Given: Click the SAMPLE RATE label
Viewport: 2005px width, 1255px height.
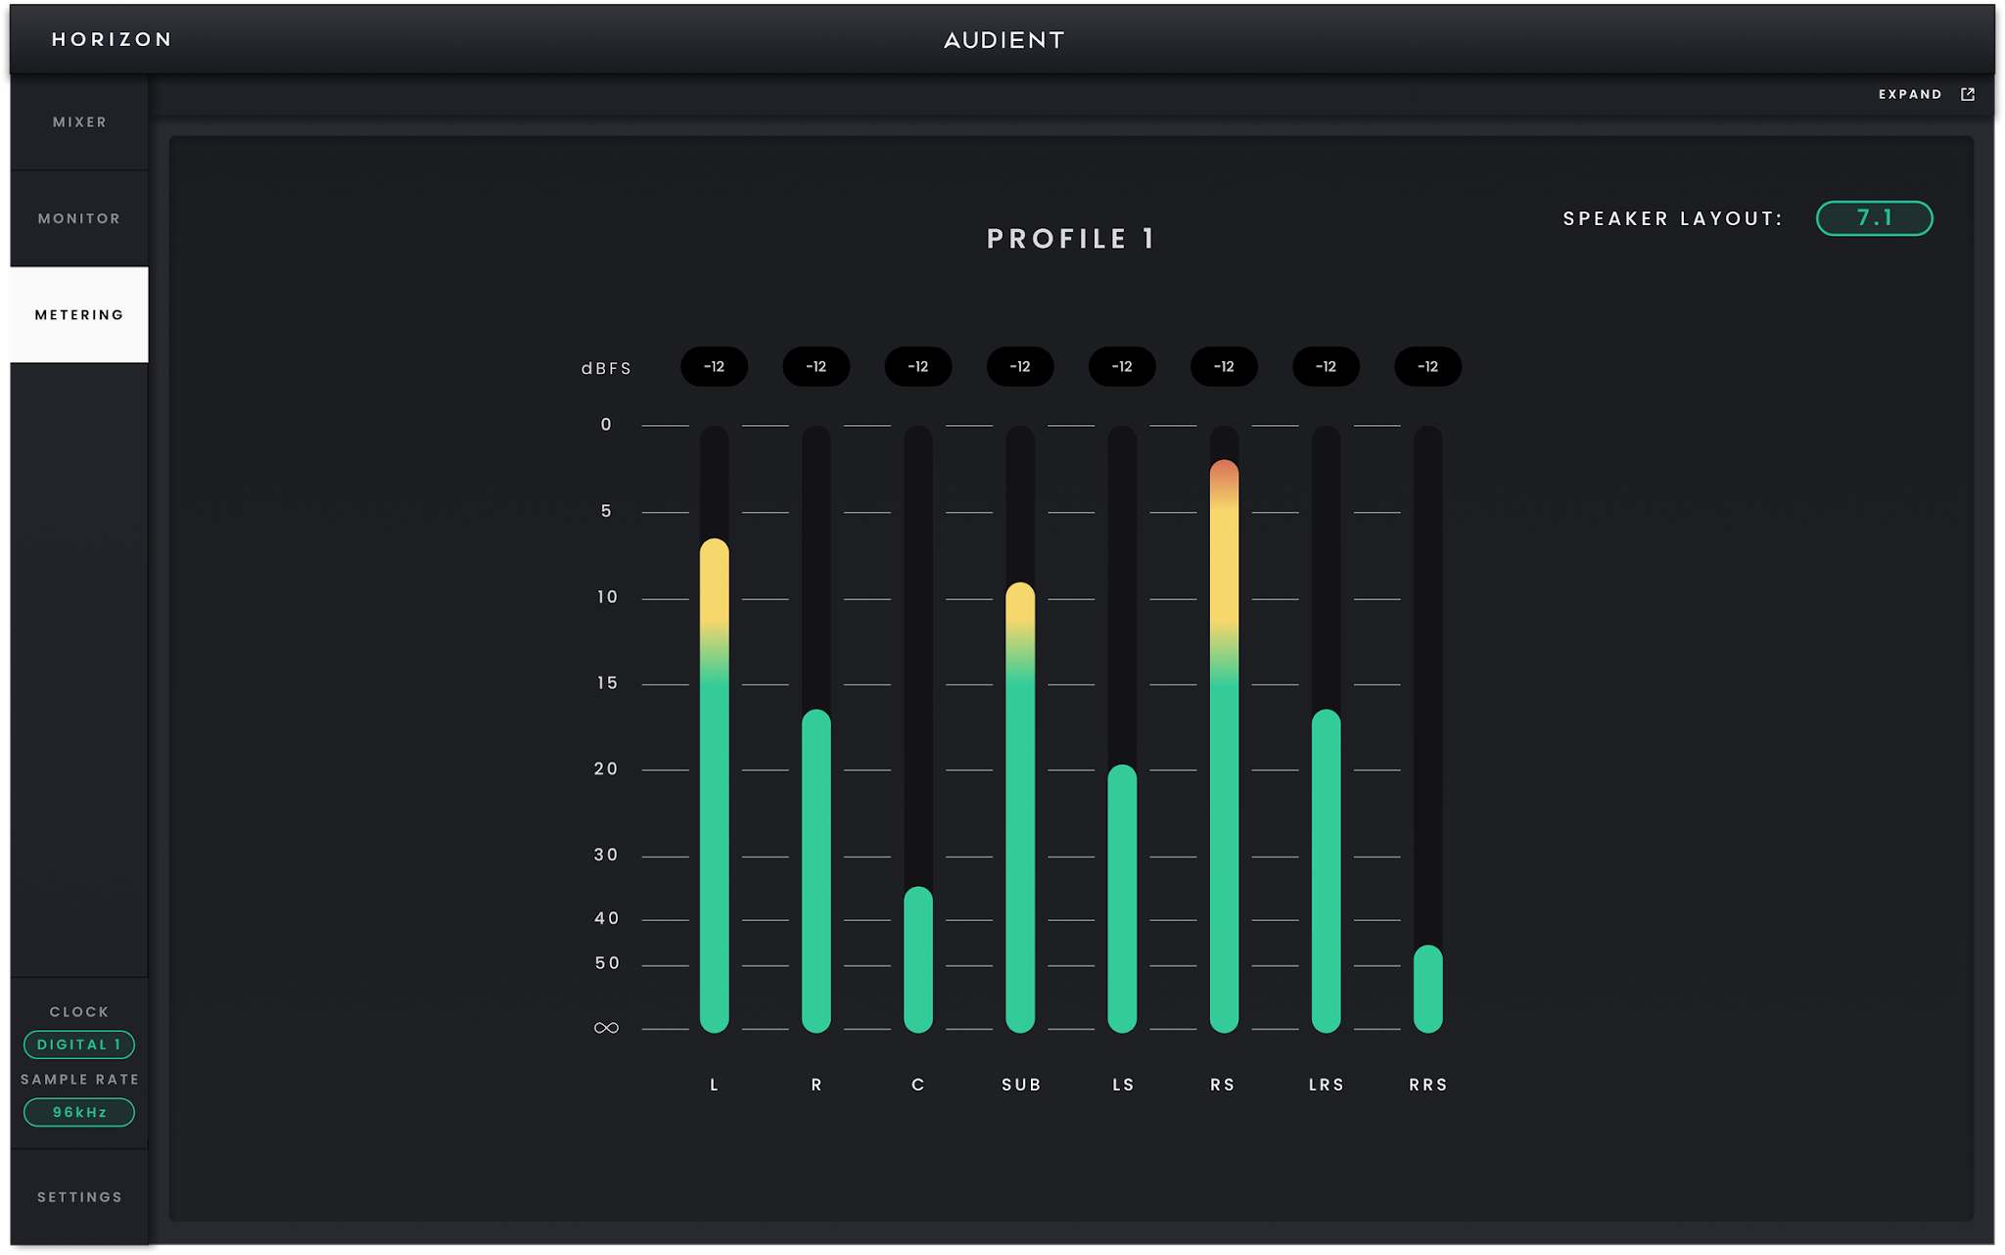Looking at the screenshot, I should [79, 1079].
